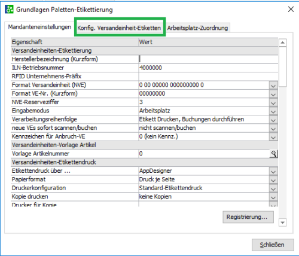Viewport: 299px width, 256px height.
Task: Open the Verarbeitungsreihenfolge dropdown
Action: (x=273, y=120)
